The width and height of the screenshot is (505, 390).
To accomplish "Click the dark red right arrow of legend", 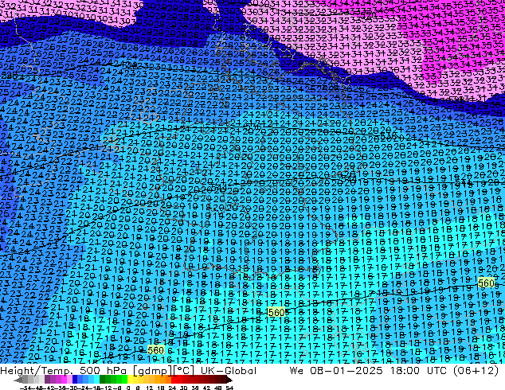I will point(229,380).
